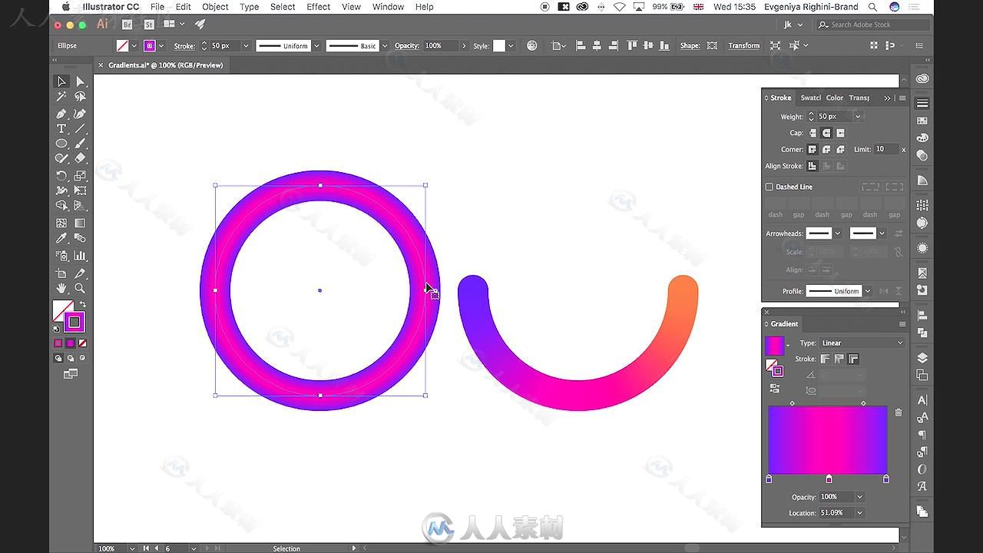
Task: Open gradient Type dropdown showing Linear
Action: 863,343
